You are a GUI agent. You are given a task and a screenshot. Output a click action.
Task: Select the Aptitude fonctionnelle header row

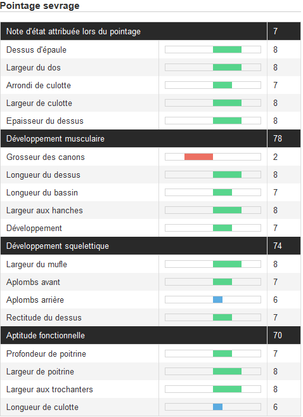(151, 335)
